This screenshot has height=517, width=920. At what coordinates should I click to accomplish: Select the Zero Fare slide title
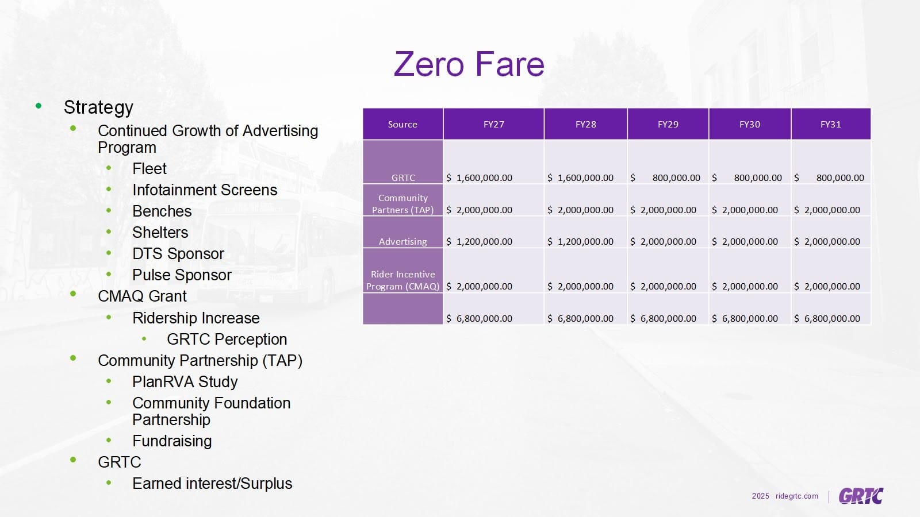pyautogui.click(x=469, y=64)
